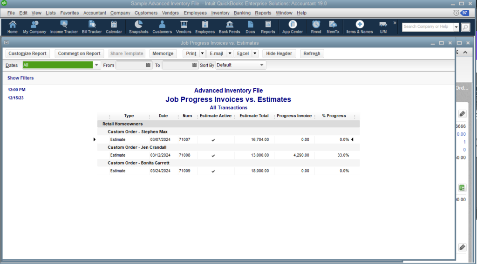Open the Reports icon in the icon bar
Viewport: 477px width, 264px height.
pos(268,26)
